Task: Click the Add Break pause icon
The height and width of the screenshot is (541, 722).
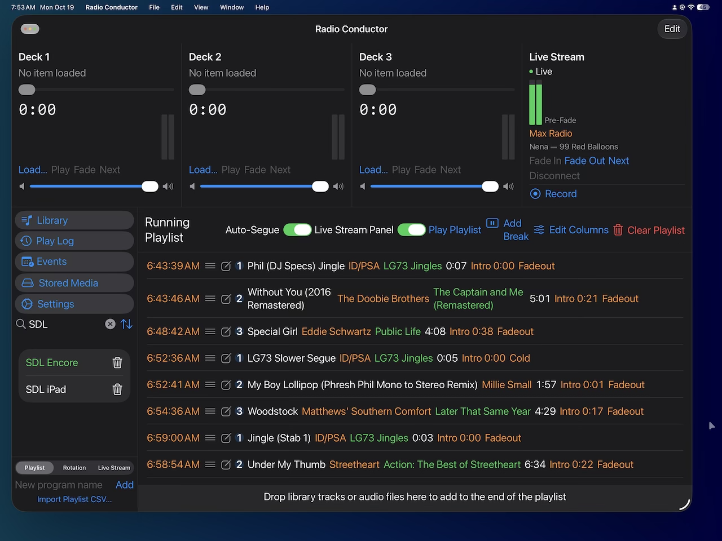Action: [492, 223]
